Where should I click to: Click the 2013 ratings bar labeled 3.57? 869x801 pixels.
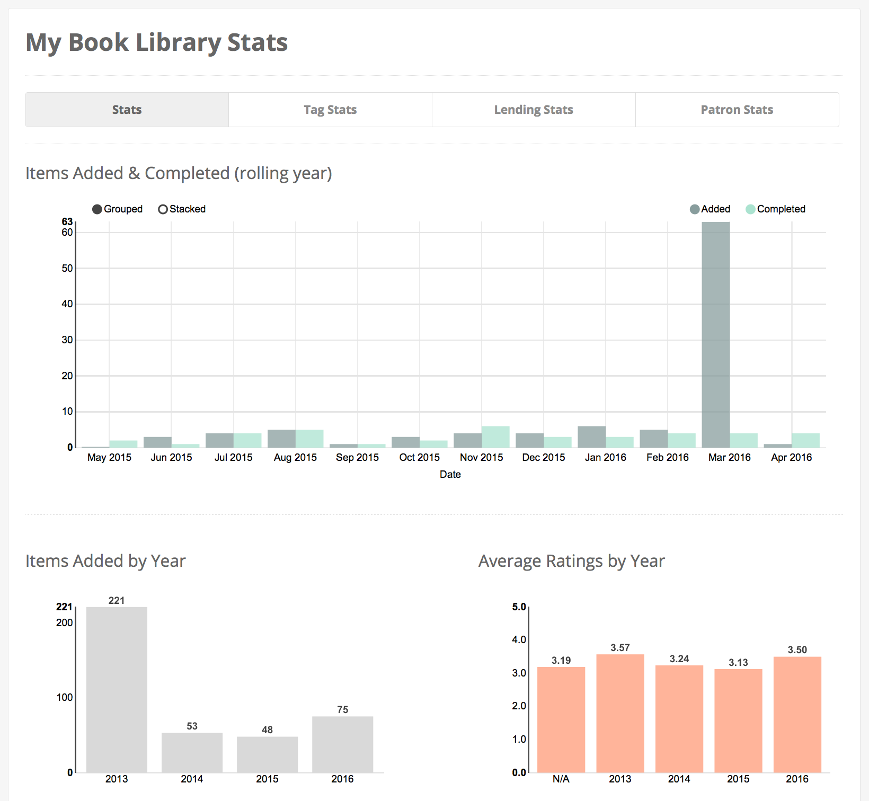coord(620,713)
